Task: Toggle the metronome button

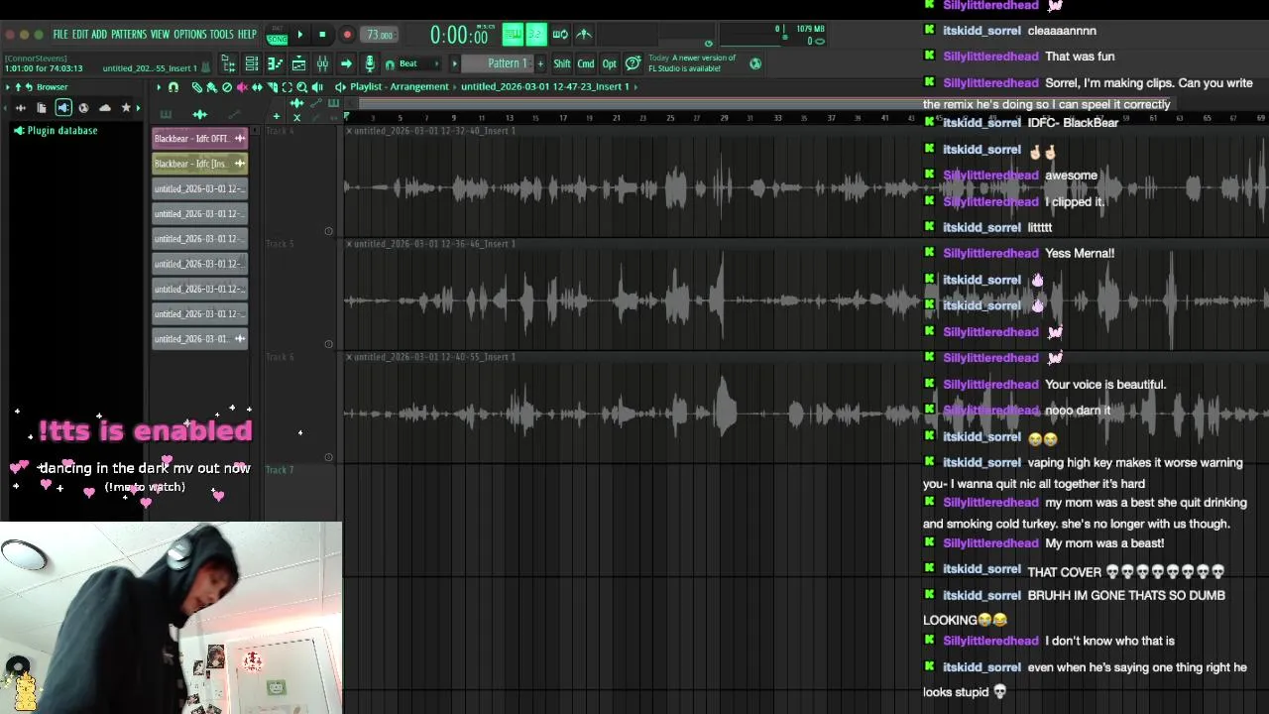Action: (513, 35)
